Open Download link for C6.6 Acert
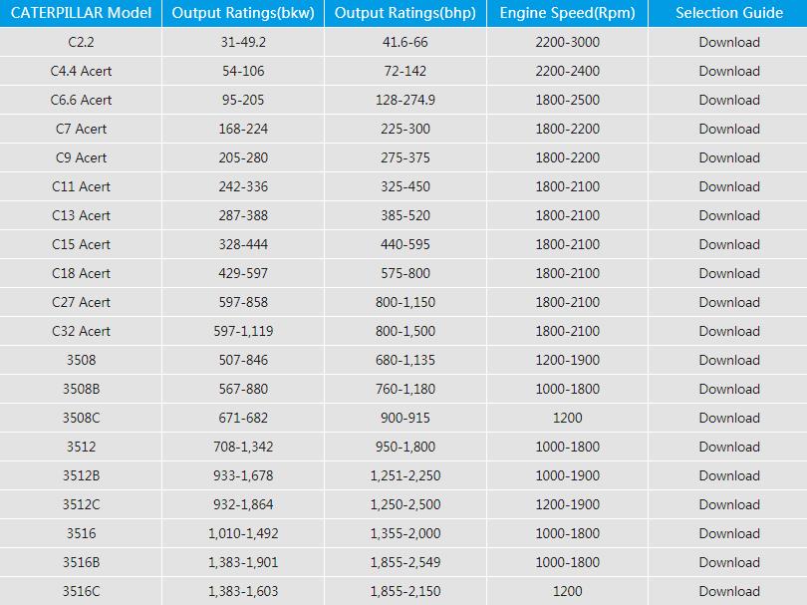The height and width of the screenshot is (605, 807). point(728,100)
